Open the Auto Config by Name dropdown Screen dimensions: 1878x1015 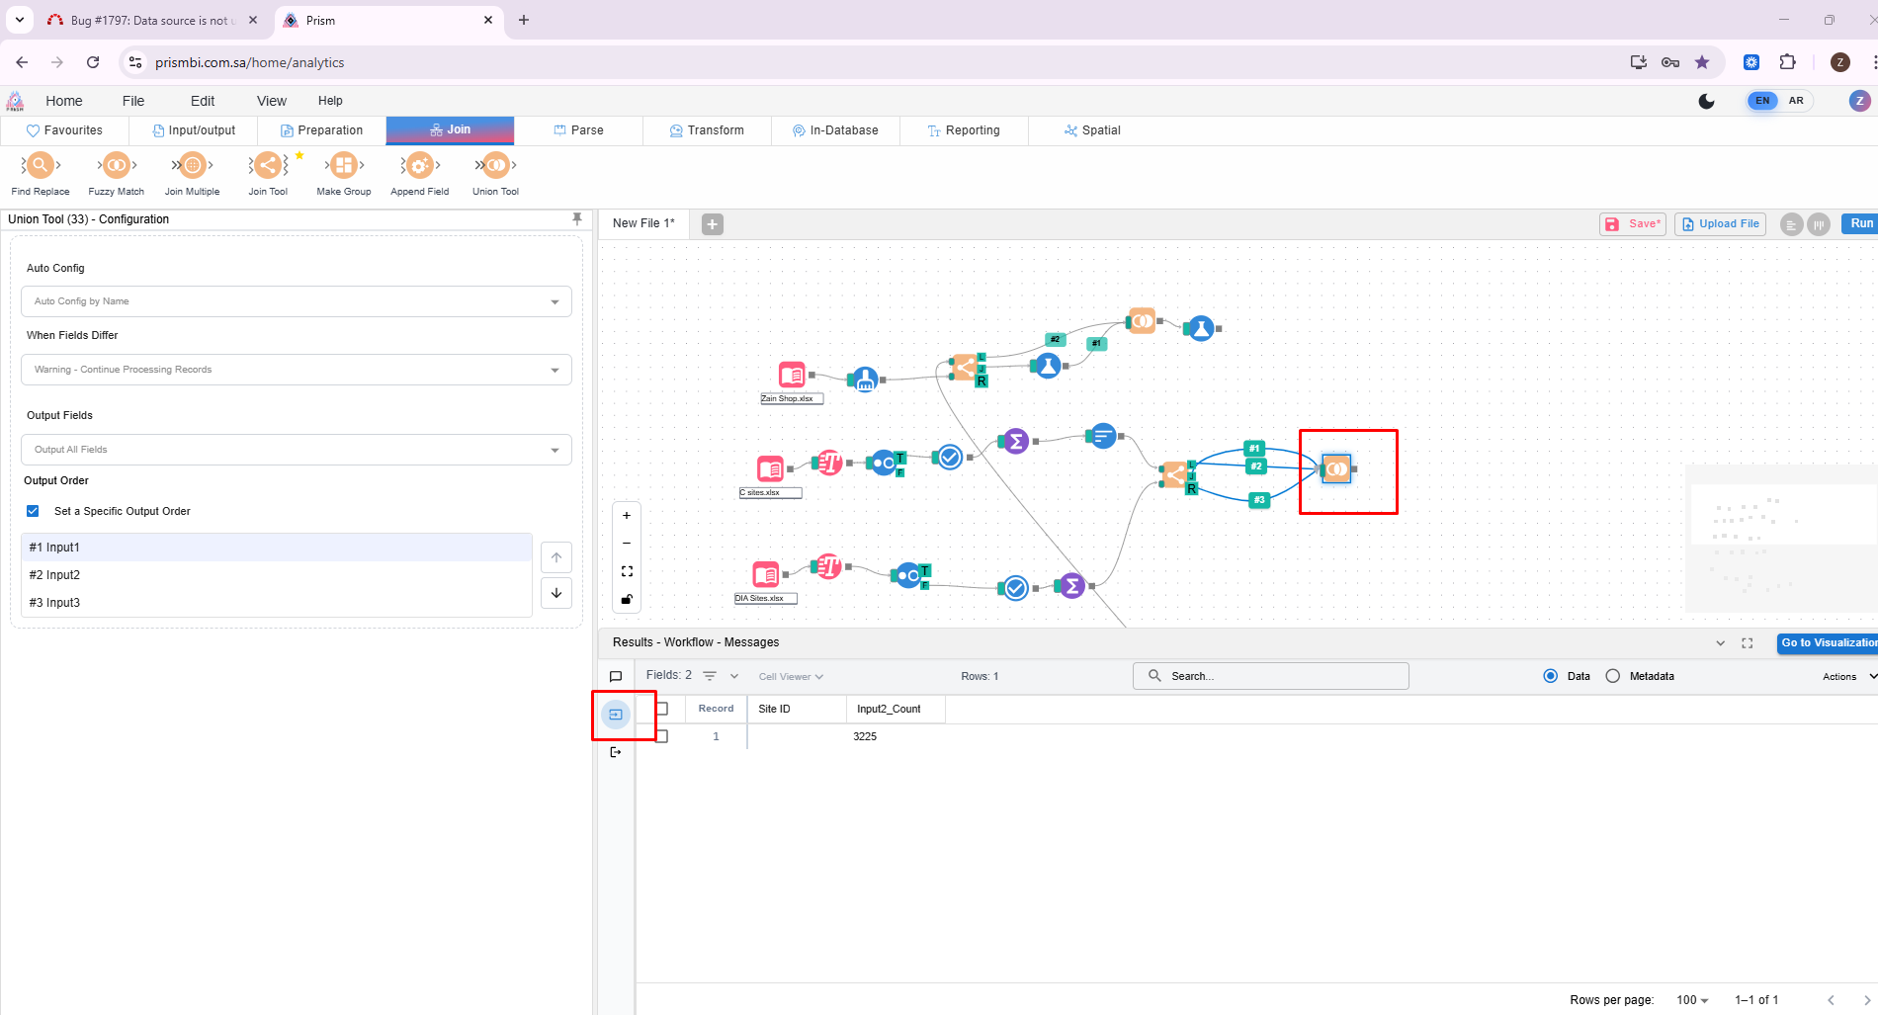coord(296,301)
